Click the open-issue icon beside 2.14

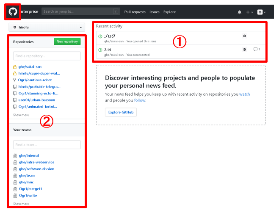point(100,50)
